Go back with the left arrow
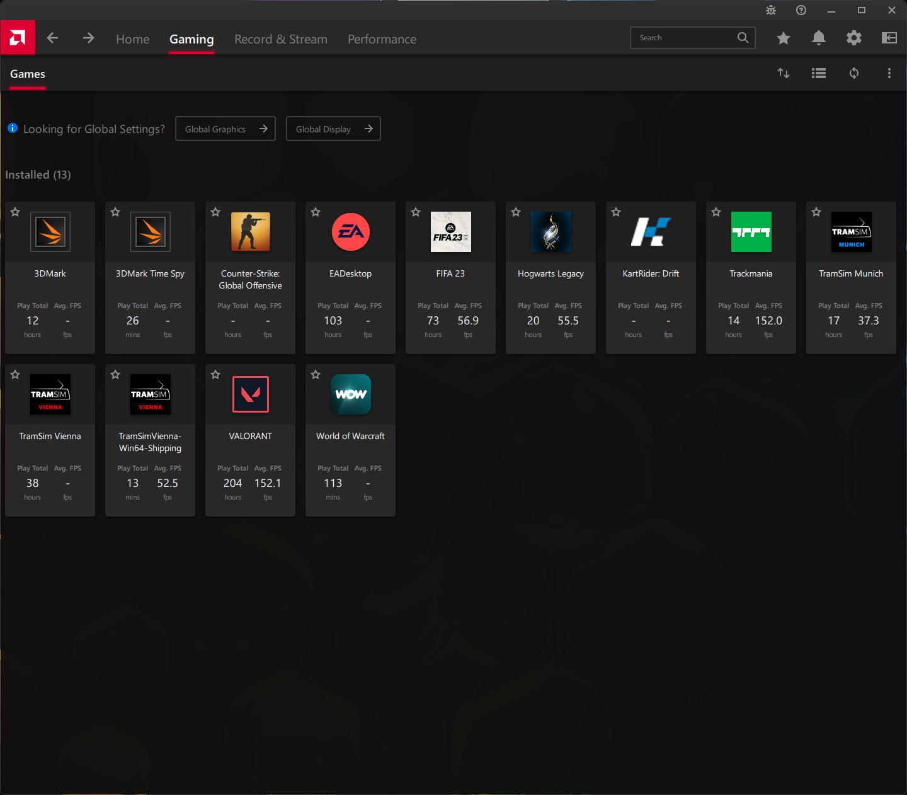 [x=52, y=38]
